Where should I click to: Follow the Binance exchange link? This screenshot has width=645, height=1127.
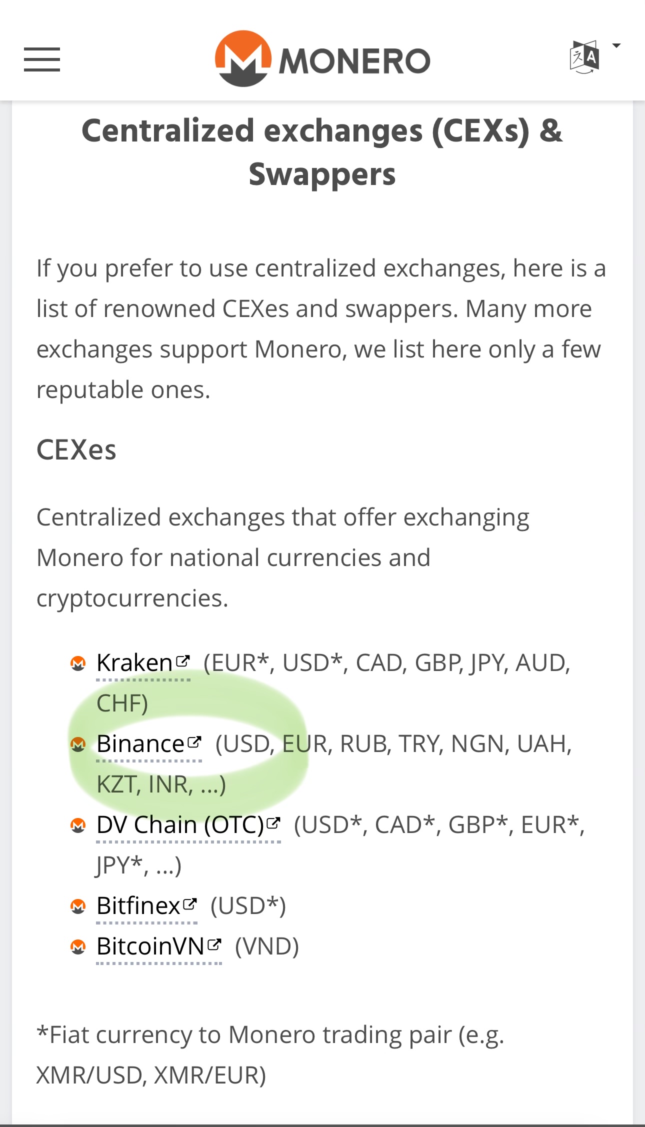click(140, 744)
